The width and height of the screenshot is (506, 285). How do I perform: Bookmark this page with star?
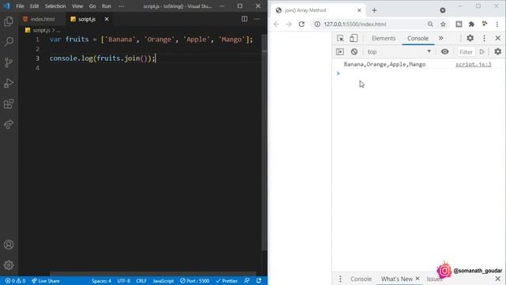click(443, 25)
